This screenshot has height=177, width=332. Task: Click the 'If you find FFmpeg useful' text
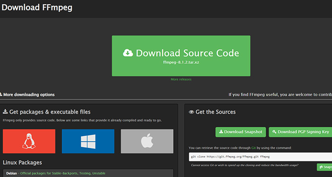[x=280, y=95]
